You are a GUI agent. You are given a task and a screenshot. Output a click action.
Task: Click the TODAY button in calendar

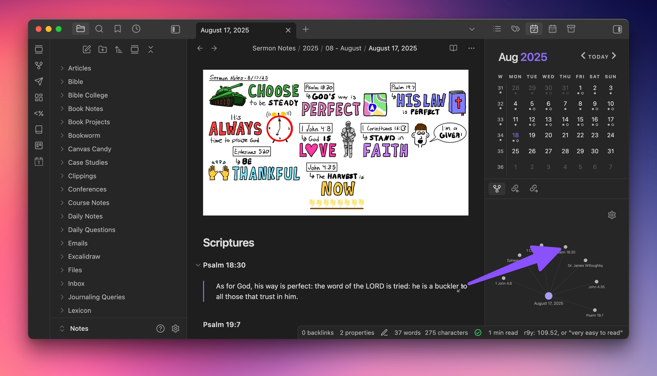pyautogui.click(x=598, y=57)
